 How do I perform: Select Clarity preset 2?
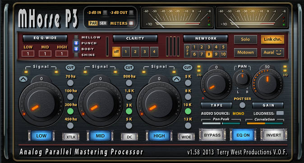coord(135,52)
